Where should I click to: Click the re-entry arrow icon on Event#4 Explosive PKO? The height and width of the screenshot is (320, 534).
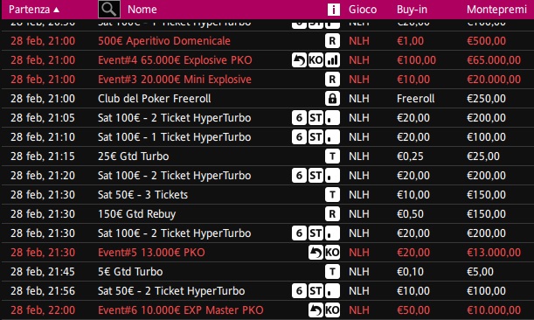pos(299,60)
